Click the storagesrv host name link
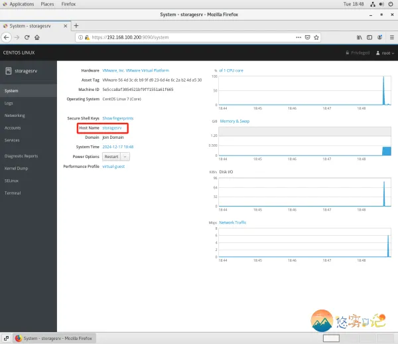 [x=112, y=128]
